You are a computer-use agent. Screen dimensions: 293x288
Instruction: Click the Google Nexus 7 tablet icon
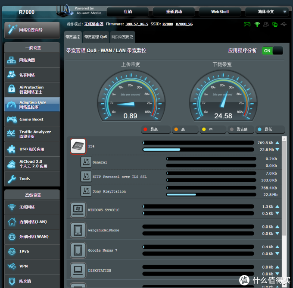pos(78,250)
